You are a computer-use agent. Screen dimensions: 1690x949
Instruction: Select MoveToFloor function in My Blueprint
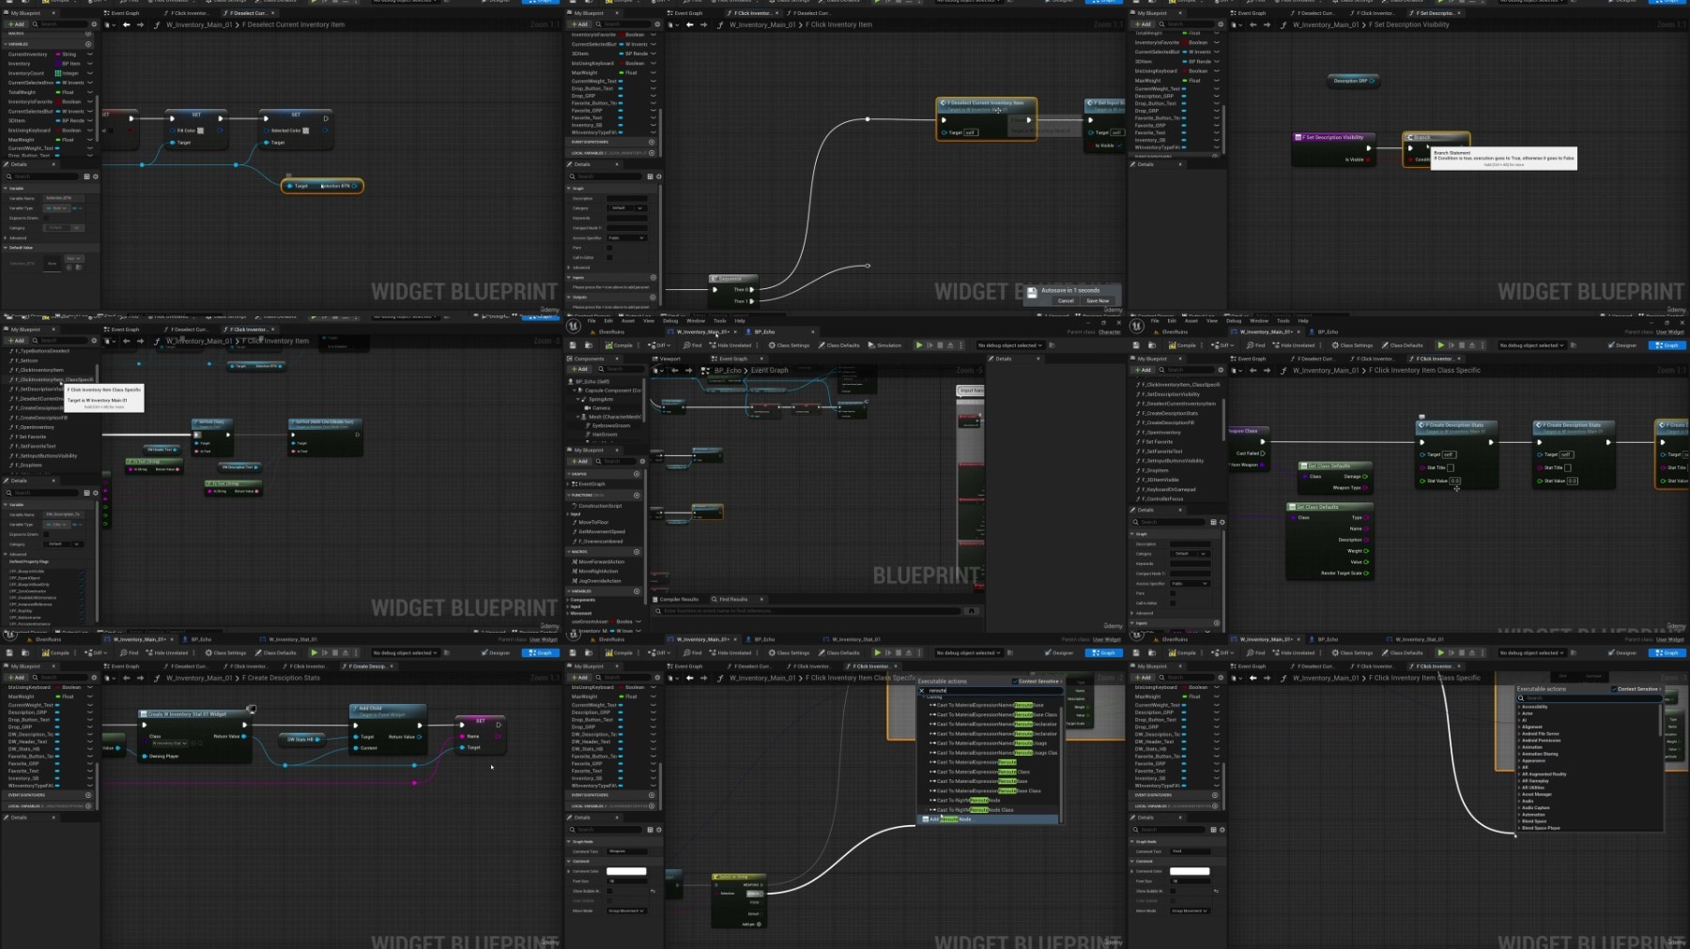(593, 522)
